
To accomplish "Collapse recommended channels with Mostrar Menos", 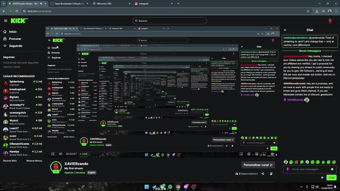I will pos(34,161).
